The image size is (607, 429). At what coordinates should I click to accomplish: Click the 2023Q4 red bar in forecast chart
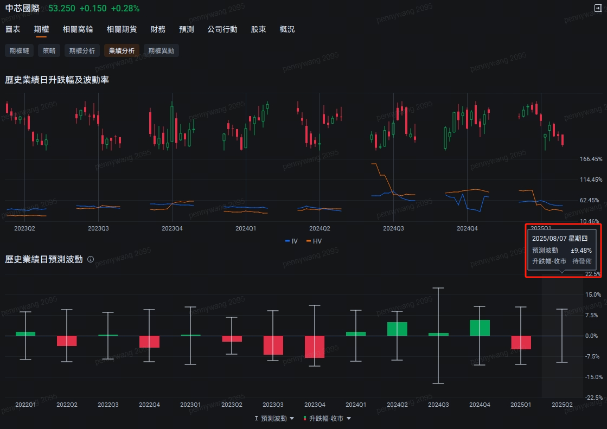coord(315,347)
